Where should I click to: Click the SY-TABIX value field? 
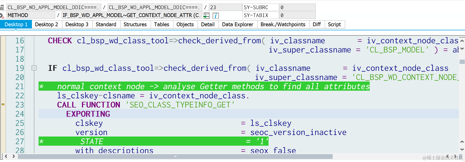pyautogui.click(x=297, y=15)
